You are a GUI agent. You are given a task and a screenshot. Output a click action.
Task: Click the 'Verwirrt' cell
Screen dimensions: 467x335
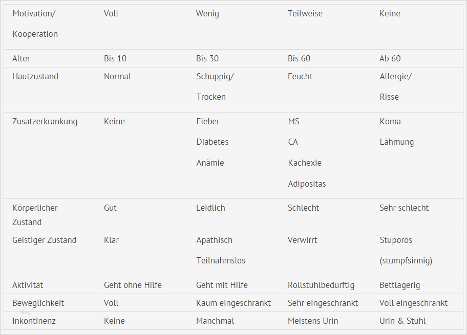point(303,240)
